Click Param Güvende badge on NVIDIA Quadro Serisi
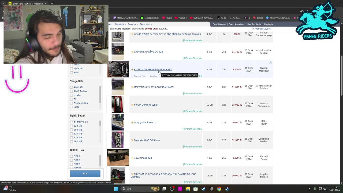The height and width of the screenshot is (193, 343). (192, 111)
